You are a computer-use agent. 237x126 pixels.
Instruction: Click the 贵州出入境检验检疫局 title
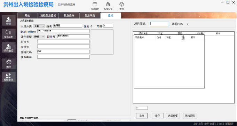[x=29, y=5]
